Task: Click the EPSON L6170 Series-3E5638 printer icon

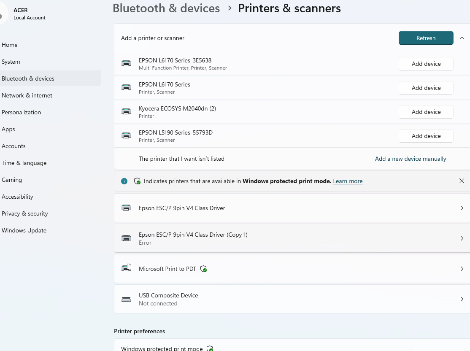Action: click(x=126, y=64)
